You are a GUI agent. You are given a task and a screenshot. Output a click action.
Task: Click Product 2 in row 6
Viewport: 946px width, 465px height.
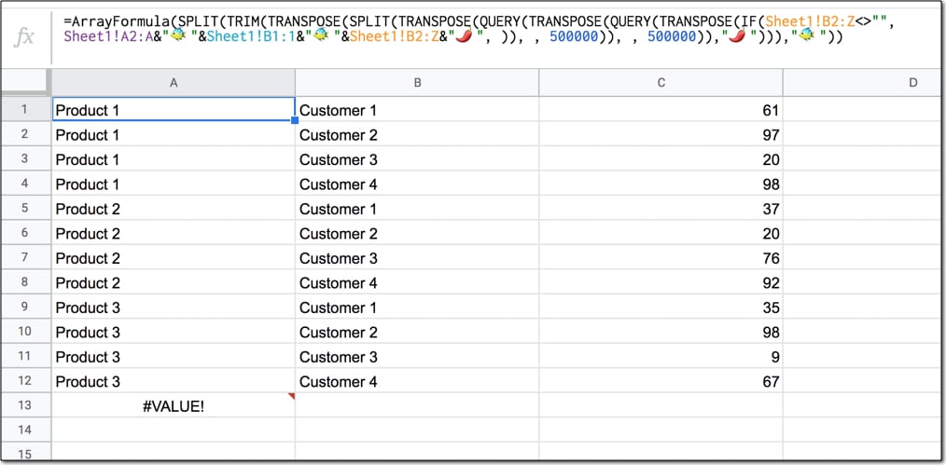click(88, 234)
